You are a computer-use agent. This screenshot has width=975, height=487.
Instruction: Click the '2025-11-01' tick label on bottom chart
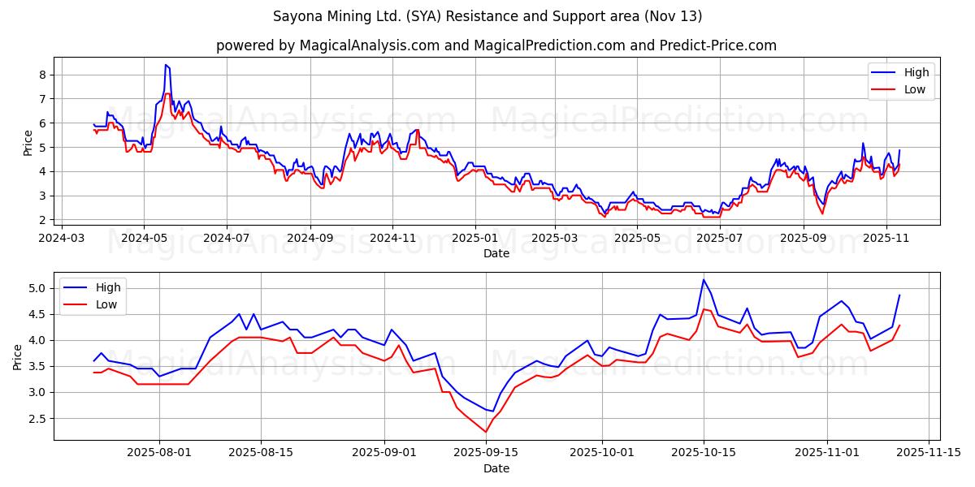(x=827, y=454)
